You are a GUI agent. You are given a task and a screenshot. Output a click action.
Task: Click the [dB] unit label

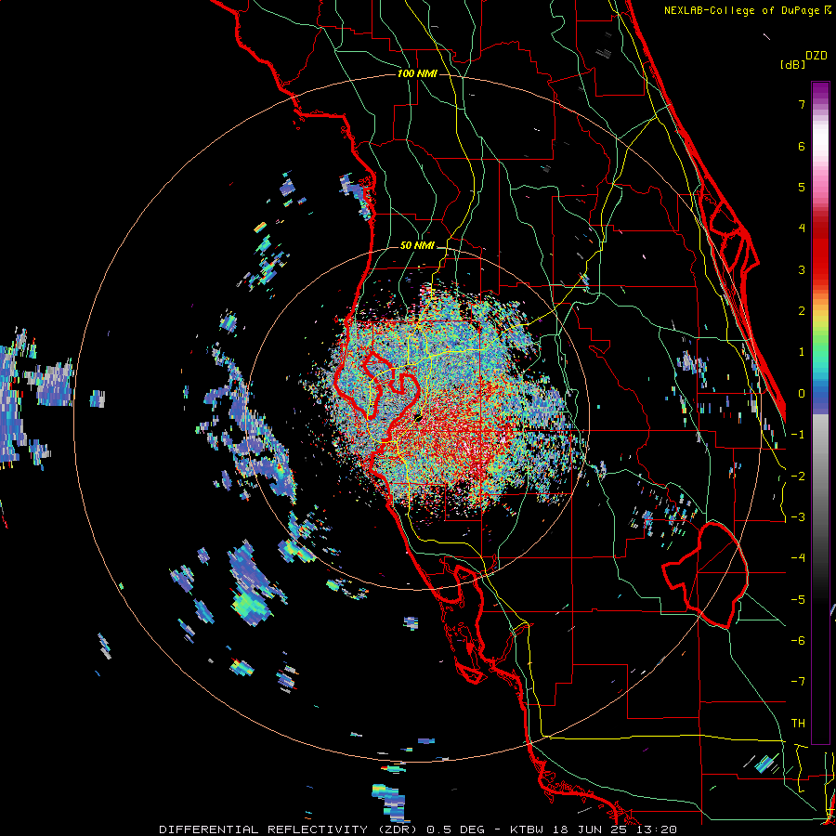[x=792, y=64]
